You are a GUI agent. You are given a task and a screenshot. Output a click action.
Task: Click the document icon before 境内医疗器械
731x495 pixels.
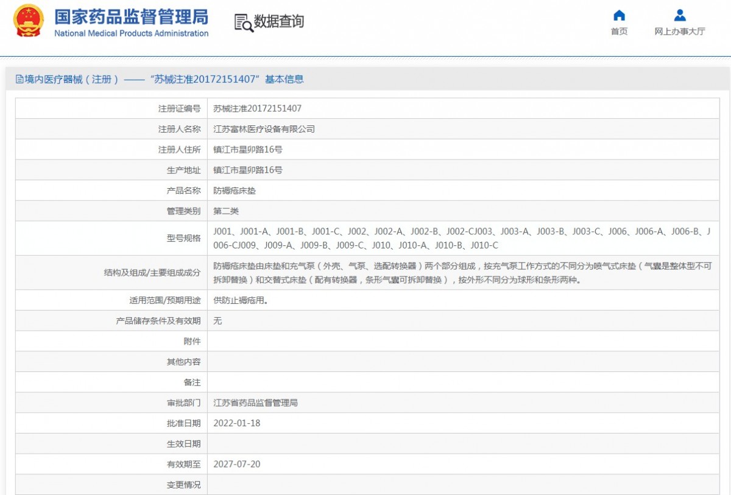[19, 79]
